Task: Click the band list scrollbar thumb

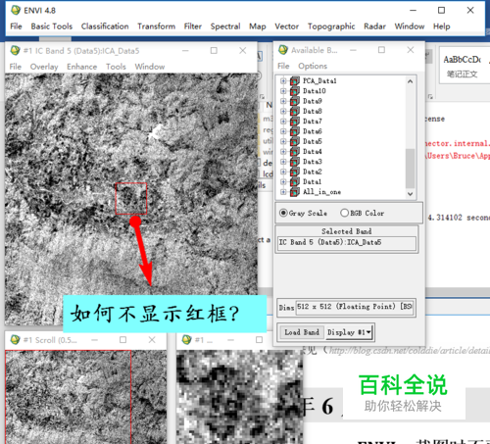Action: tap(411, 169)
